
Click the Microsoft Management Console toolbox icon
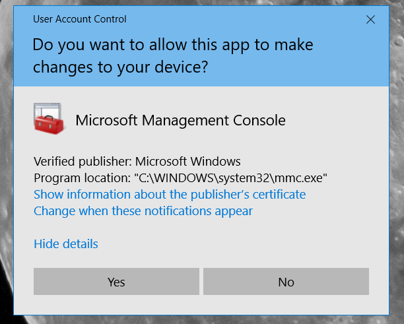pos(49,119)
